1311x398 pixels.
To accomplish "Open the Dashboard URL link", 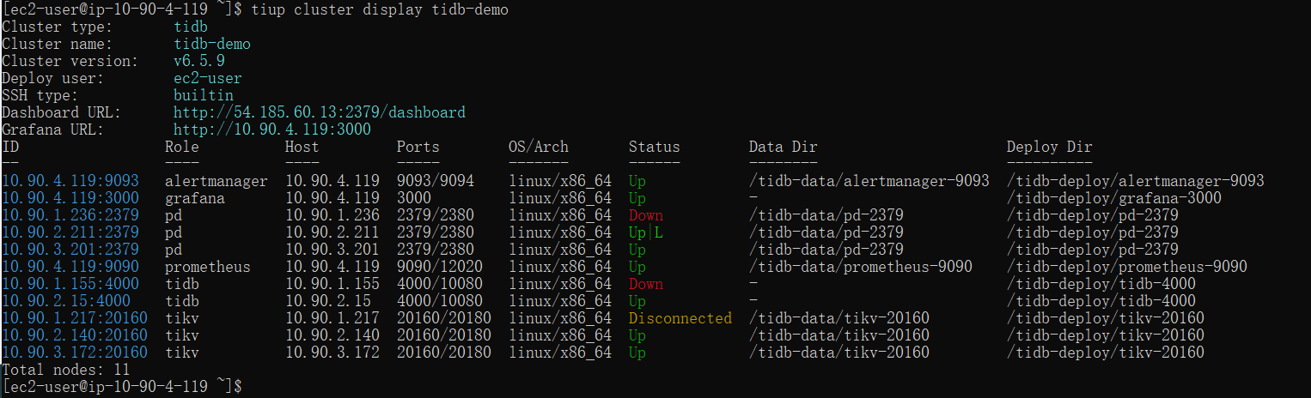I will tap(319, 112).
